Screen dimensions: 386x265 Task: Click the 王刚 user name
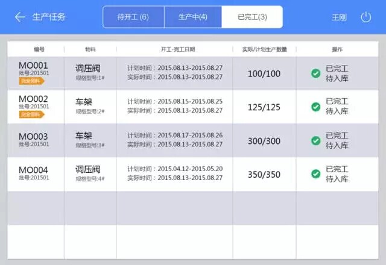click(x=339, y=17)
